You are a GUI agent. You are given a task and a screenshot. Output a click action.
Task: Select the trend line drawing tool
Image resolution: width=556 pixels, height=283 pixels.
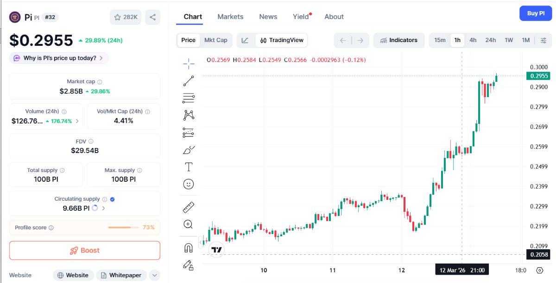pyautogui.click(x=189, y=81)
